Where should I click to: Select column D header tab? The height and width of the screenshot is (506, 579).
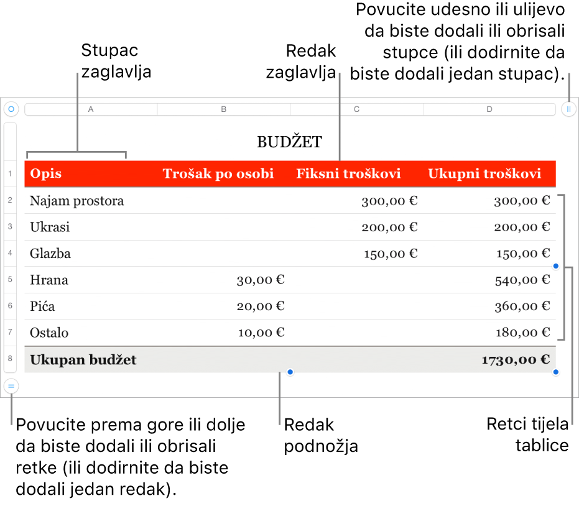point(489,109)
